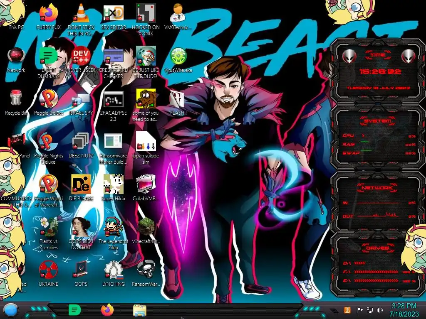Open the Action Center flag tray icon
Image resolution: width=426 pixels, height=319 pixels.
(359, 310)
